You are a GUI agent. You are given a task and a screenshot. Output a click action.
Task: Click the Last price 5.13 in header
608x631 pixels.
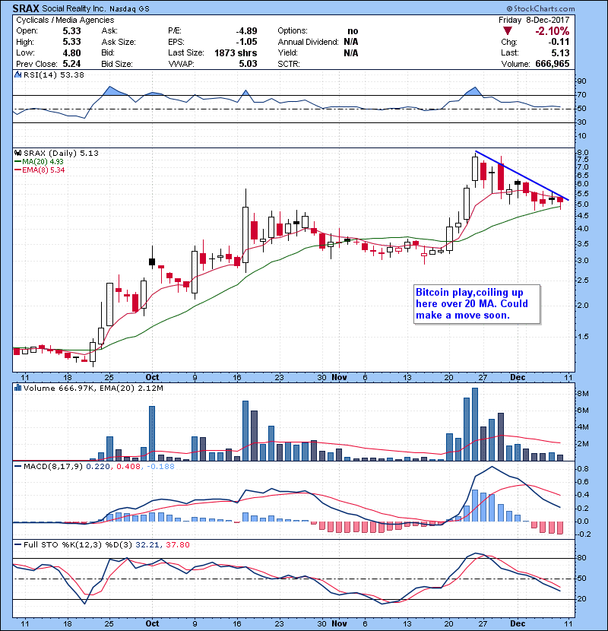[561, 52]
